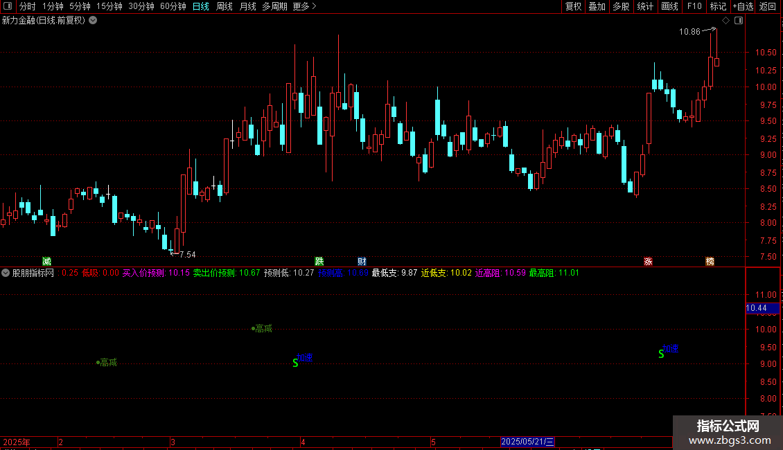
Task: Click the 10.50 price axis label
Action: pyautogui.click(x=766, y=53)
